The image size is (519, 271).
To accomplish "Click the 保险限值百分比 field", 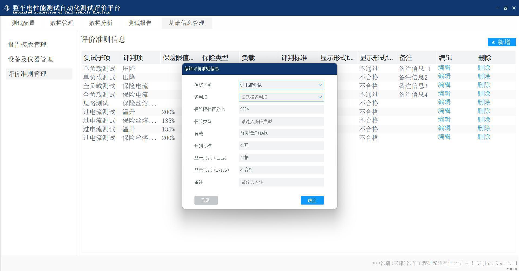I will pos(281,109).
